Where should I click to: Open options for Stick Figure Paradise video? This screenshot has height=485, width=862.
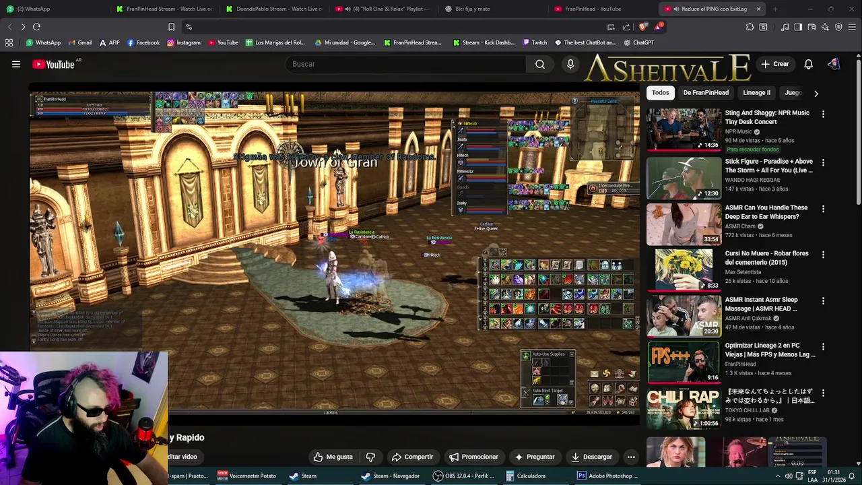[823, 162]
